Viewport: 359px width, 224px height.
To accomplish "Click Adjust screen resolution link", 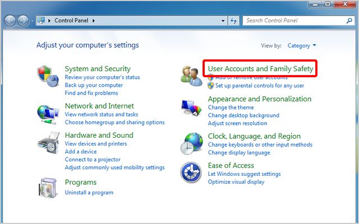I will [x=237, y=123].
